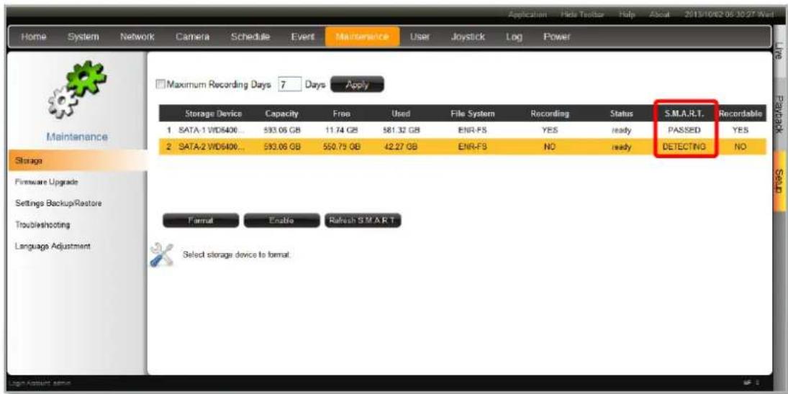788x394 pixels.
Task: Open the Camera tab
Action: [x=192, y=37]
